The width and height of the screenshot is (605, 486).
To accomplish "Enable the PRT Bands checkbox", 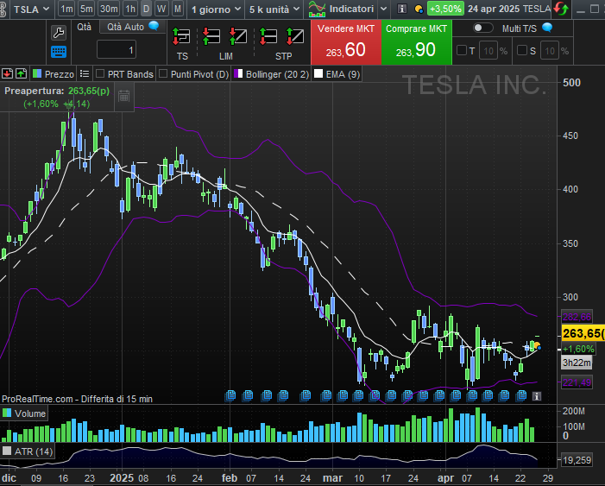I will point(101,74).
